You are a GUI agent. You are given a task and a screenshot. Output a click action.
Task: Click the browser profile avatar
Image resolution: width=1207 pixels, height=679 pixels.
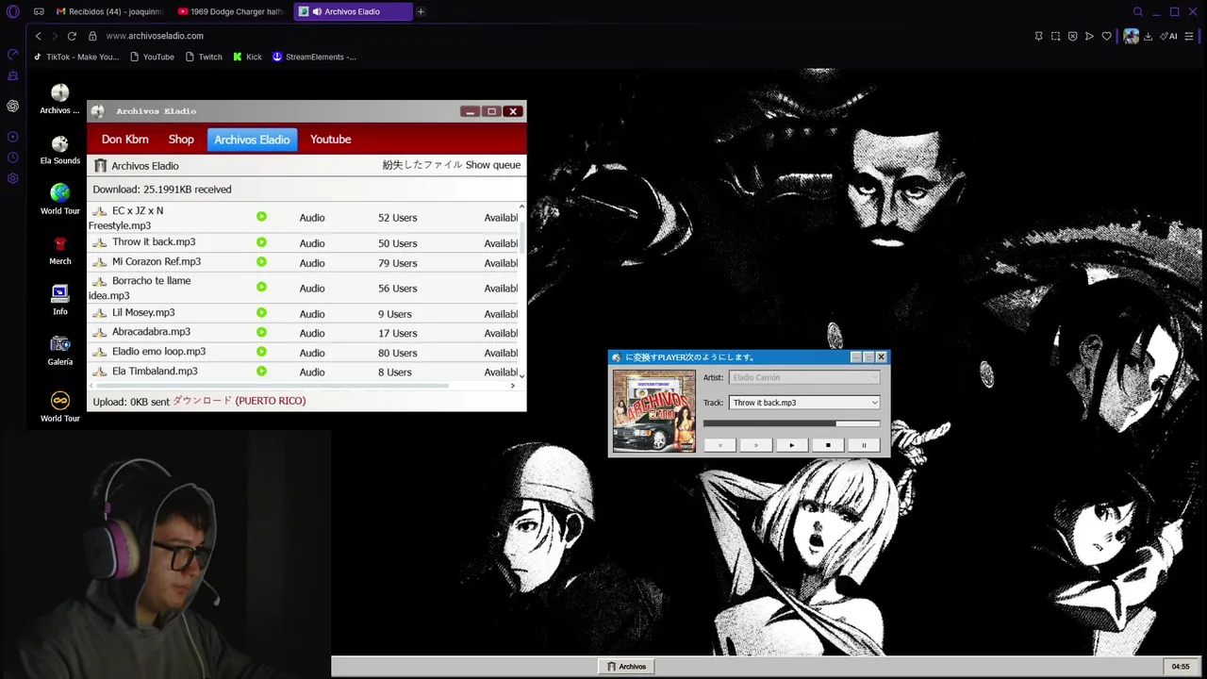point(1131,36)
